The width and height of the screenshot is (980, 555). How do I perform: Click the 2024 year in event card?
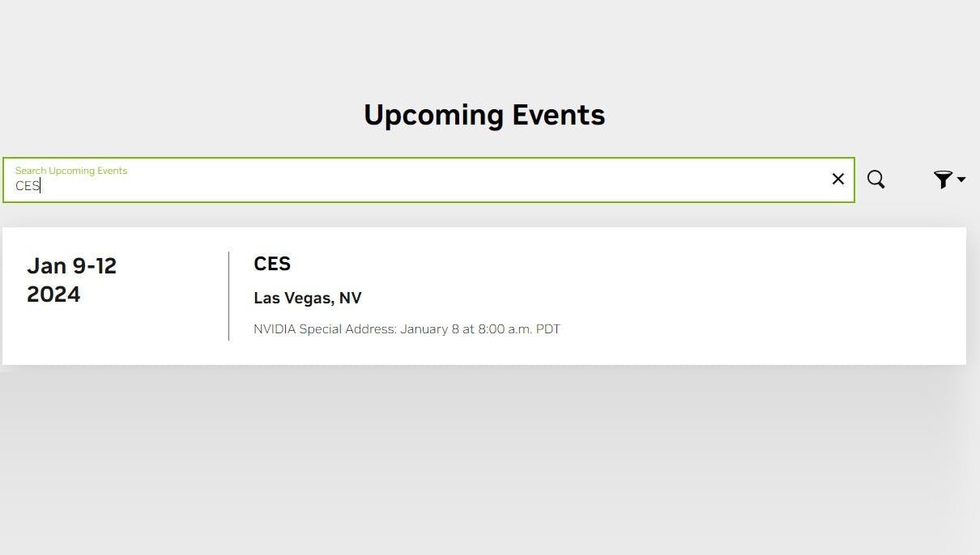pyautogui.click(x=53, y=294)
